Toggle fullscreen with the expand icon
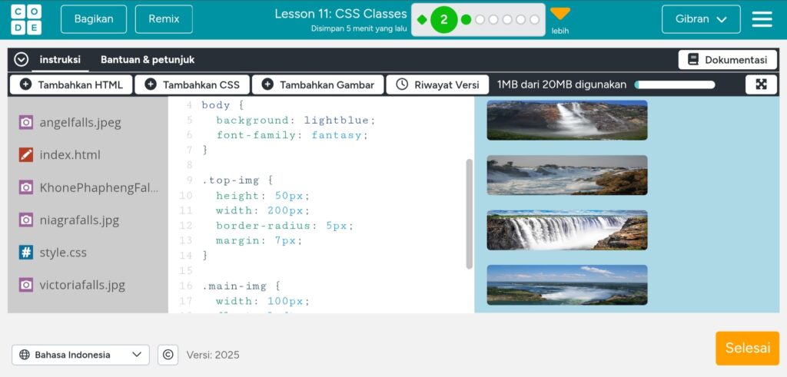 pos(761,84)
